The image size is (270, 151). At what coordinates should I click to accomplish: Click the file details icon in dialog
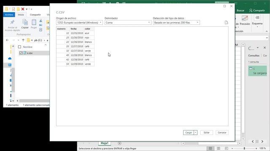tap(226, 23)
